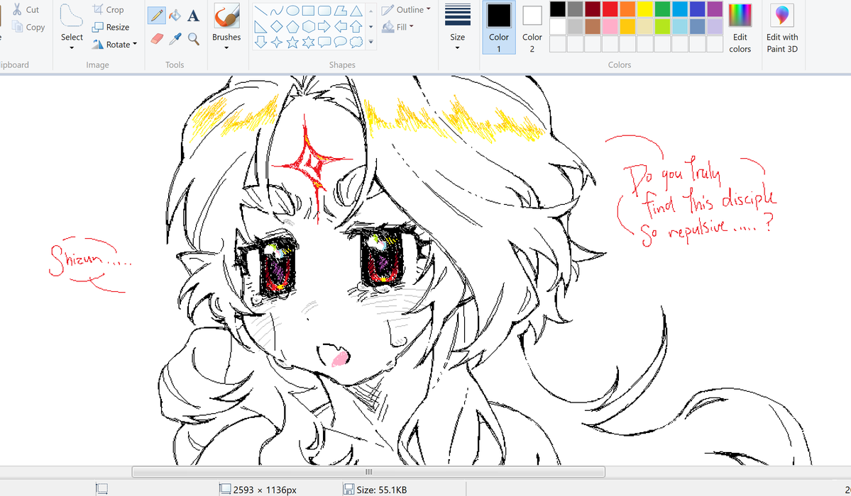Choose the Line shape

[x=261, y=11]
